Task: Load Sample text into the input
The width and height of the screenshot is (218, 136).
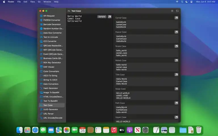Action: (102, 17)
